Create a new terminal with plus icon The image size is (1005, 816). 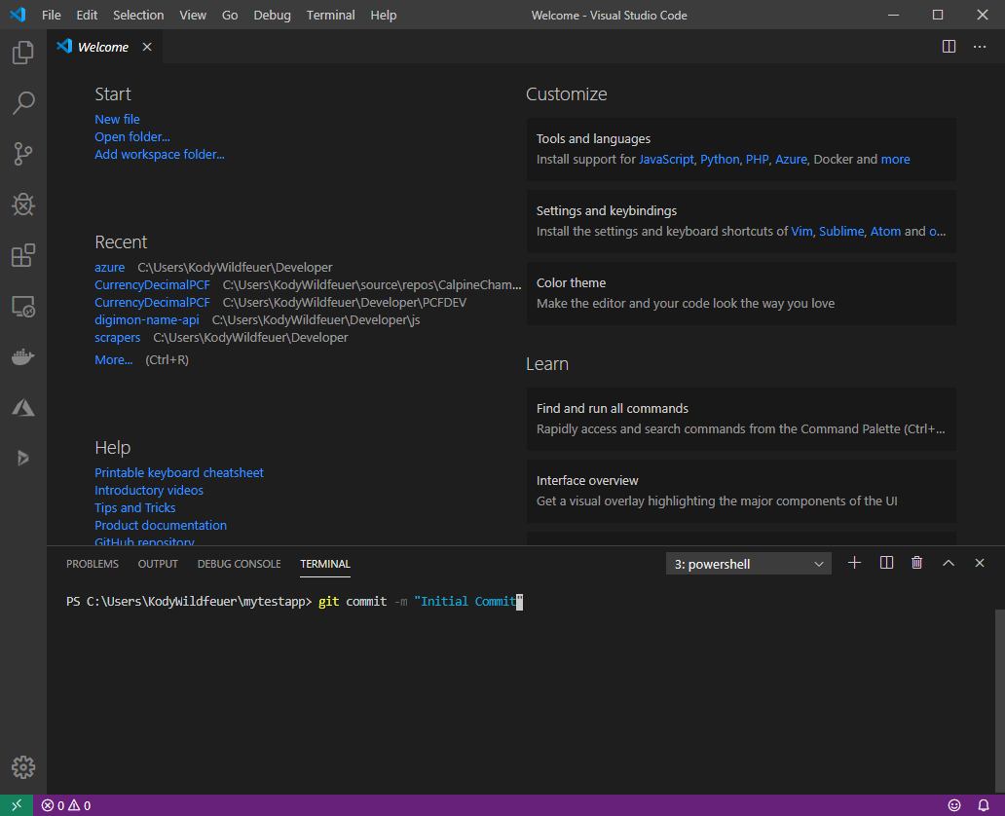tap(854, 563)
